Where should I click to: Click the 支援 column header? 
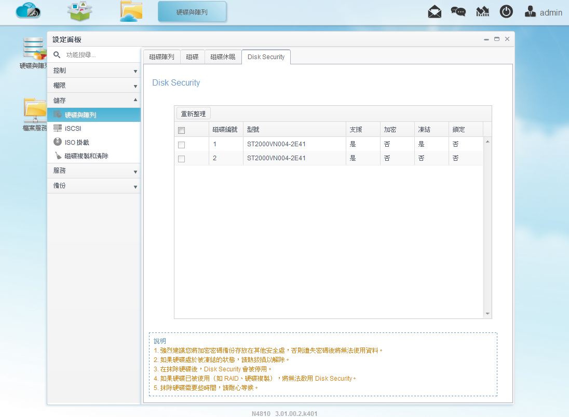pos(363,130)
